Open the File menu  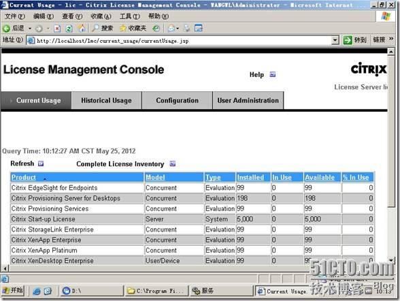(x=15, y=16)
